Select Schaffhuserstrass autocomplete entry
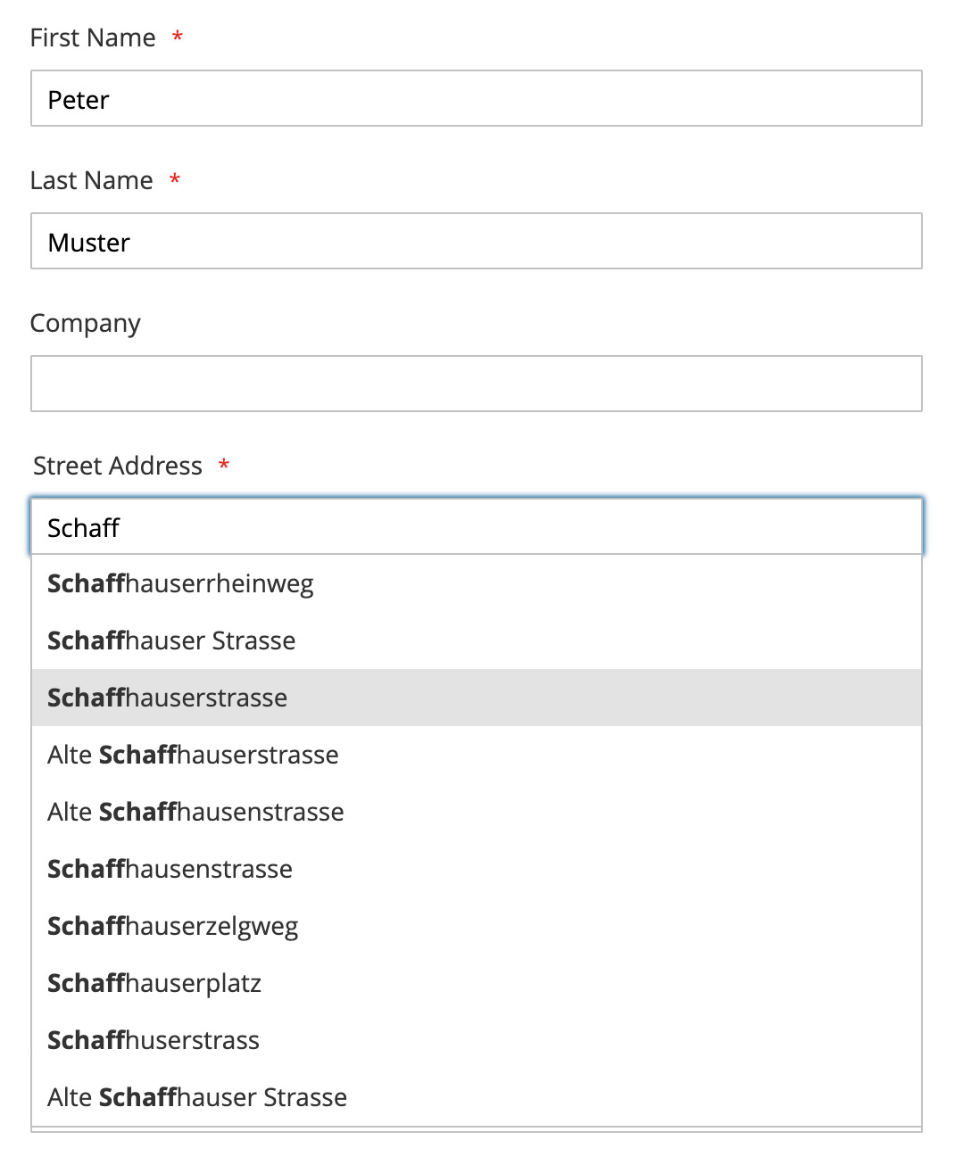 (477, 1040)
